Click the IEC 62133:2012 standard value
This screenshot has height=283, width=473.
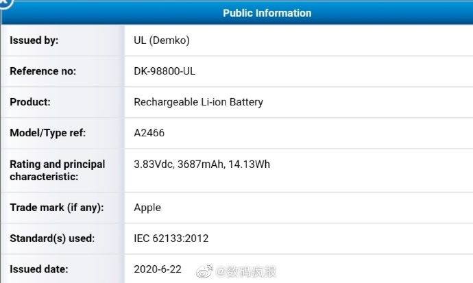[171, 238]
